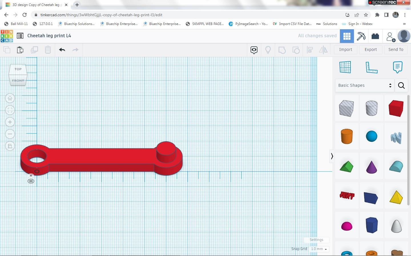Image resolution: width=411 pixels, height=256 pixels.
Task: Open the workplane Settings button
Action: [316, 240]
